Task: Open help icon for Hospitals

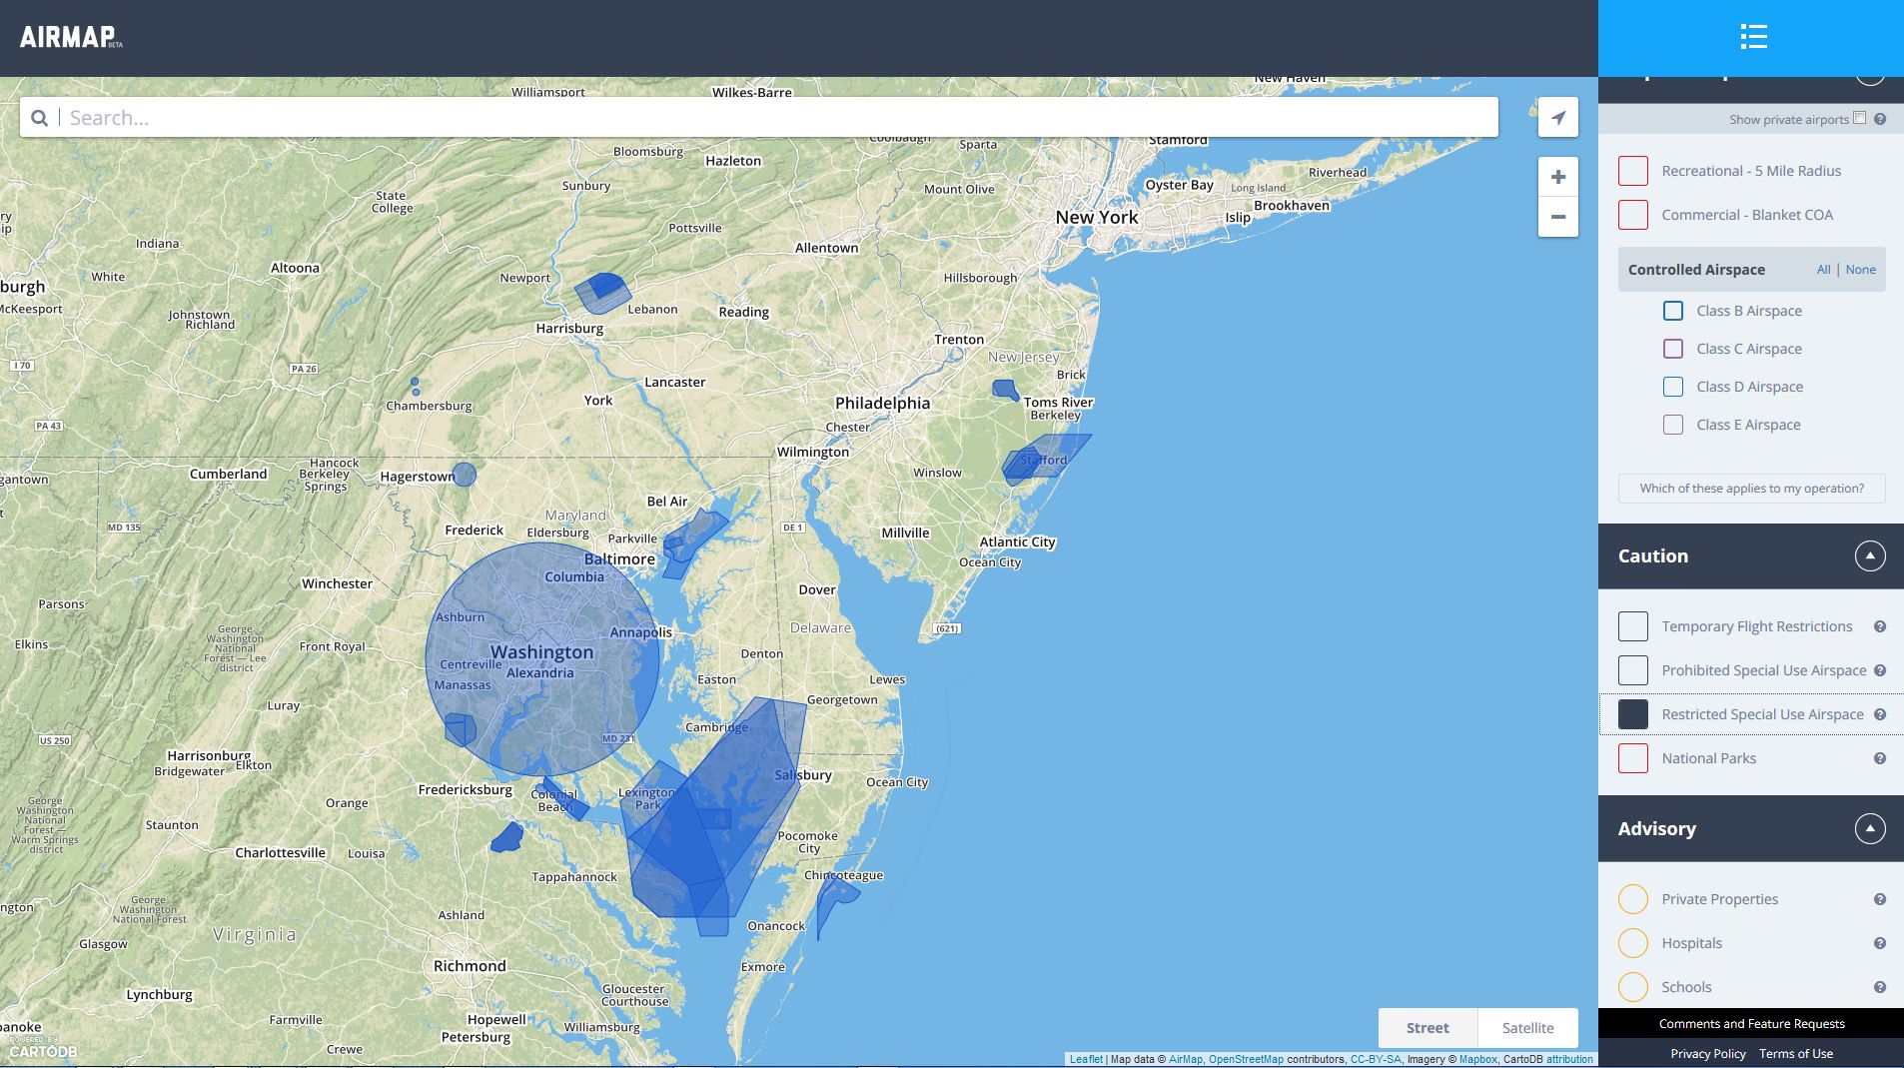Action: click(1879, 943)
